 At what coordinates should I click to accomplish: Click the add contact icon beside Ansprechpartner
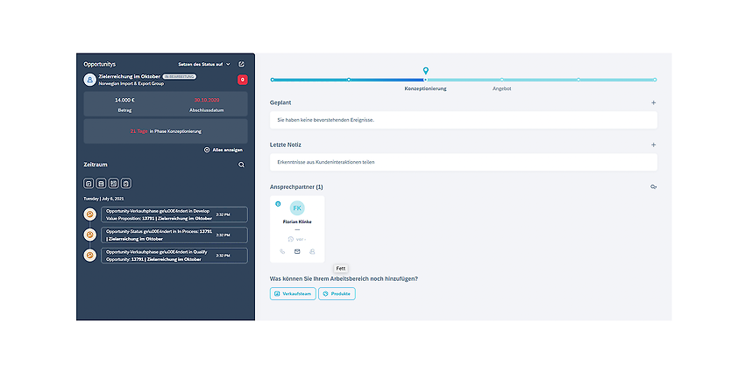pyautogui.click(x=653, y=187)
